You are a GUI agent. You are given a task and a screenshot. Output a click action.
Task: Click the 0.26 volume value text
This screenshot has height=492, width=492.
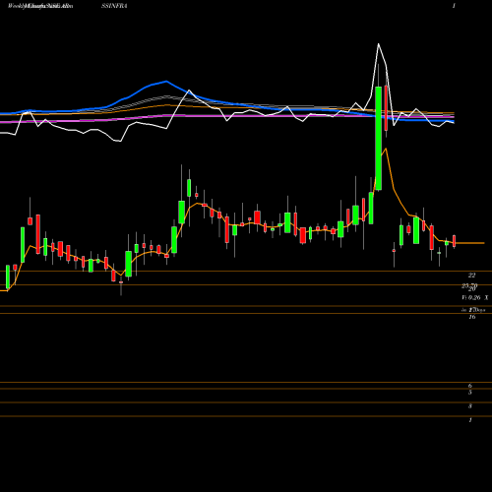pyautogui.click(x=474, y=297)
